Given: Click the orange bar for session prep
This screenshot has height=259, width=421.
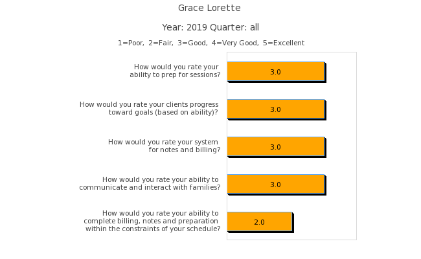Looking at the screenshot, I should click(x=275, y=71).
